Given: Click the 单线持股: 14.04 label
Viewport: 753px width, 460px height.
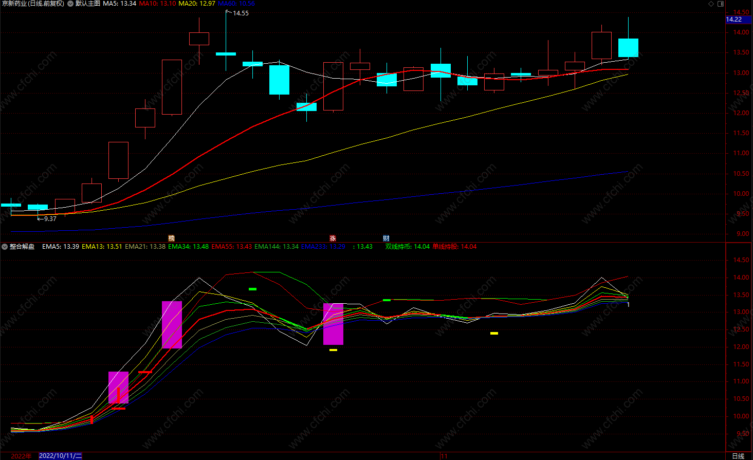Looking at the screenshot, I should pos(454,247).
